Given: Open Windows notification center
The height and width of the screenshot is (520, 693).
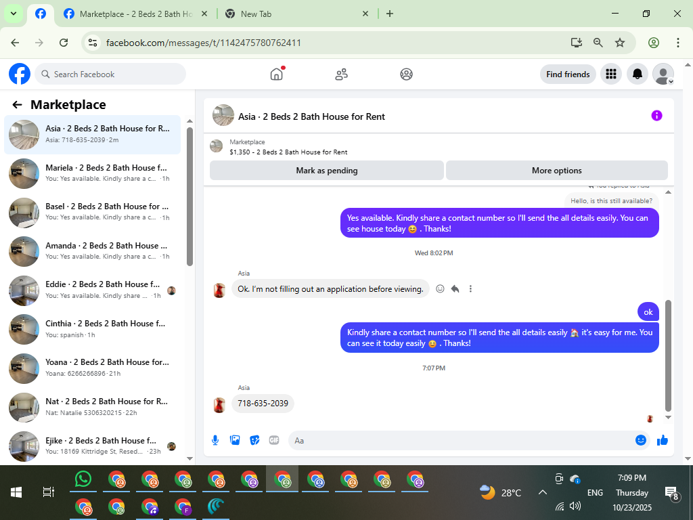Looking at the screenshot, I should (x=672, y=493).
